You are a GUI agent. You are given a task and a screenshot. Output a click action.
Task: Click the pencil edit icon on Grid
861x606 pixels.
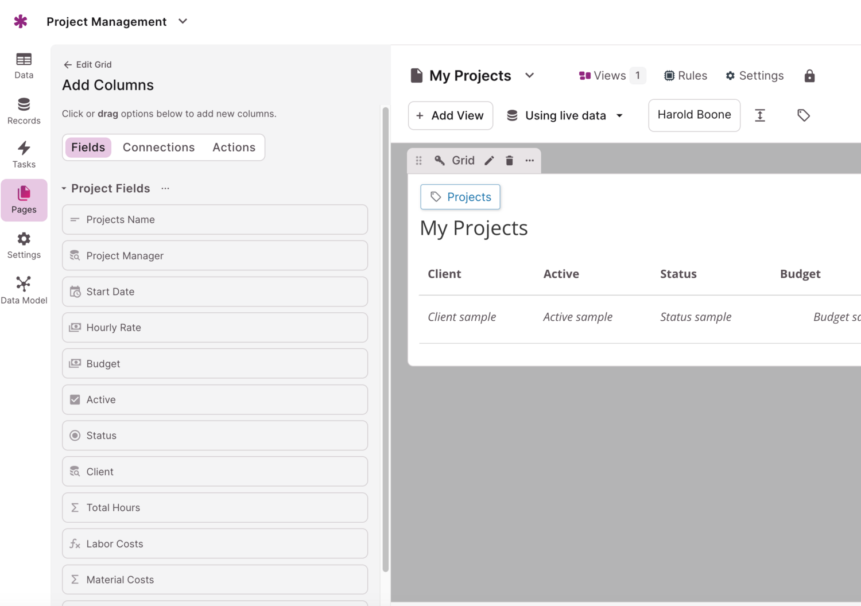click(489, 161)
